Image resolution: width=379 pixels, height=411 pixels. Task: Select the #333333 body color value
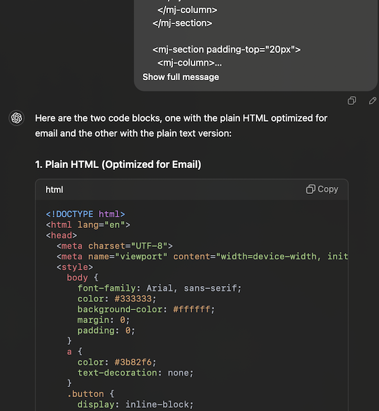click(133, 299)
